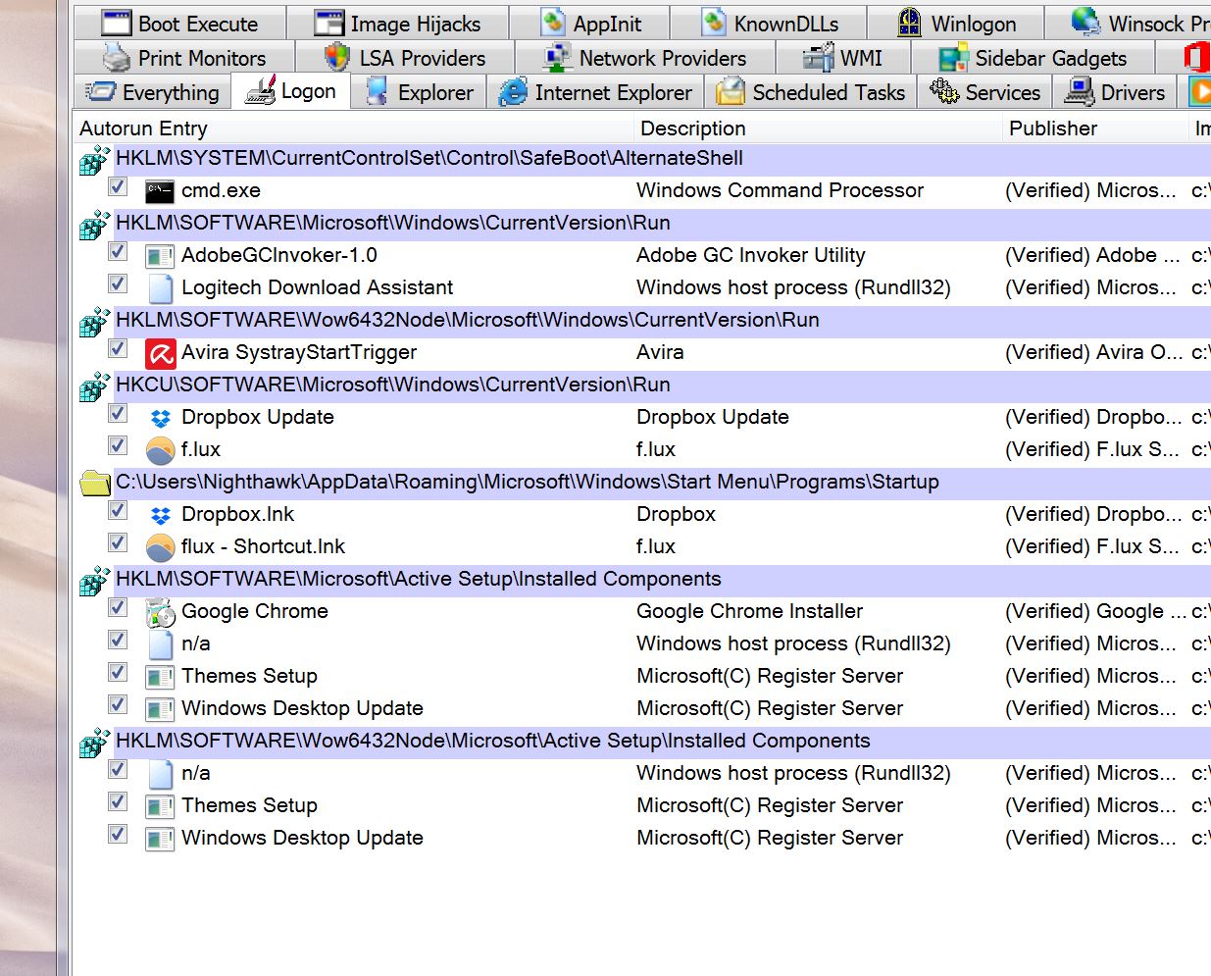Open the Winlogon tab
The image size is (1211, 976).
click(x=956, y=23)
